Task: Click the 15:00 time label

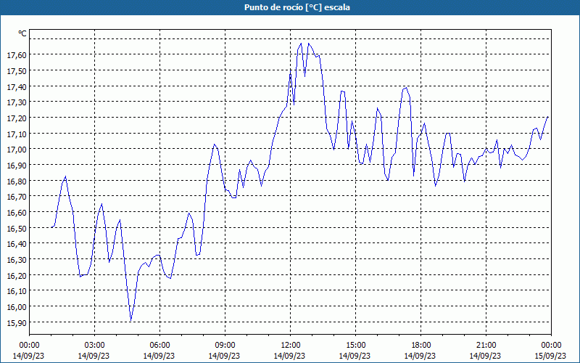Action: [x=355, y=346]
